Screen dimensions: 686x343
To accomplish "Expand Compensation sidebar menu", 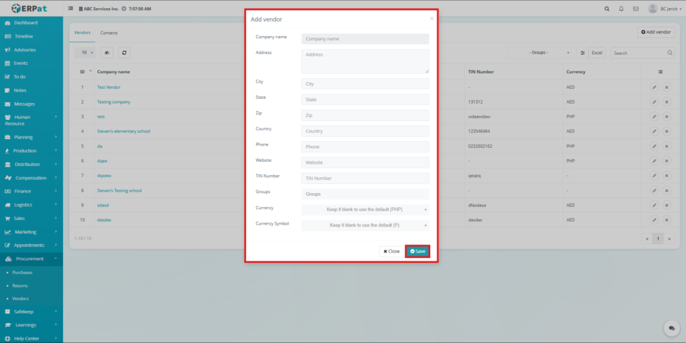I will coord(31,178).
